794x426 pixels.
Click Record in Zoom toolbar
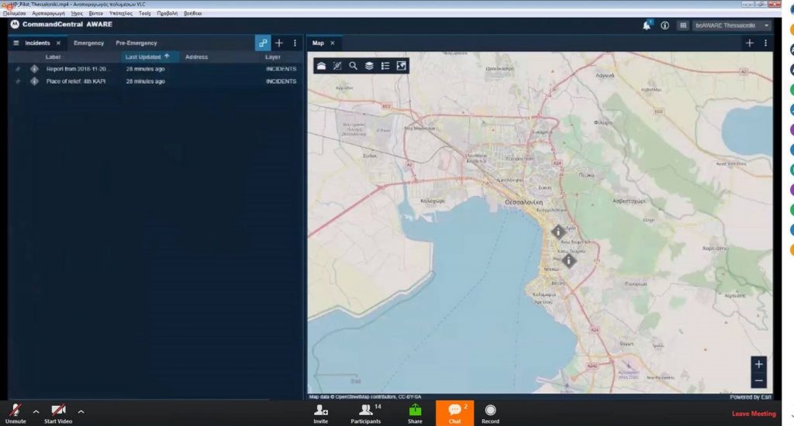point(490,414)
